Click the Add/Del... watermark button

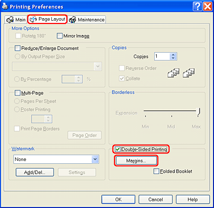click(x=35, y=172)
